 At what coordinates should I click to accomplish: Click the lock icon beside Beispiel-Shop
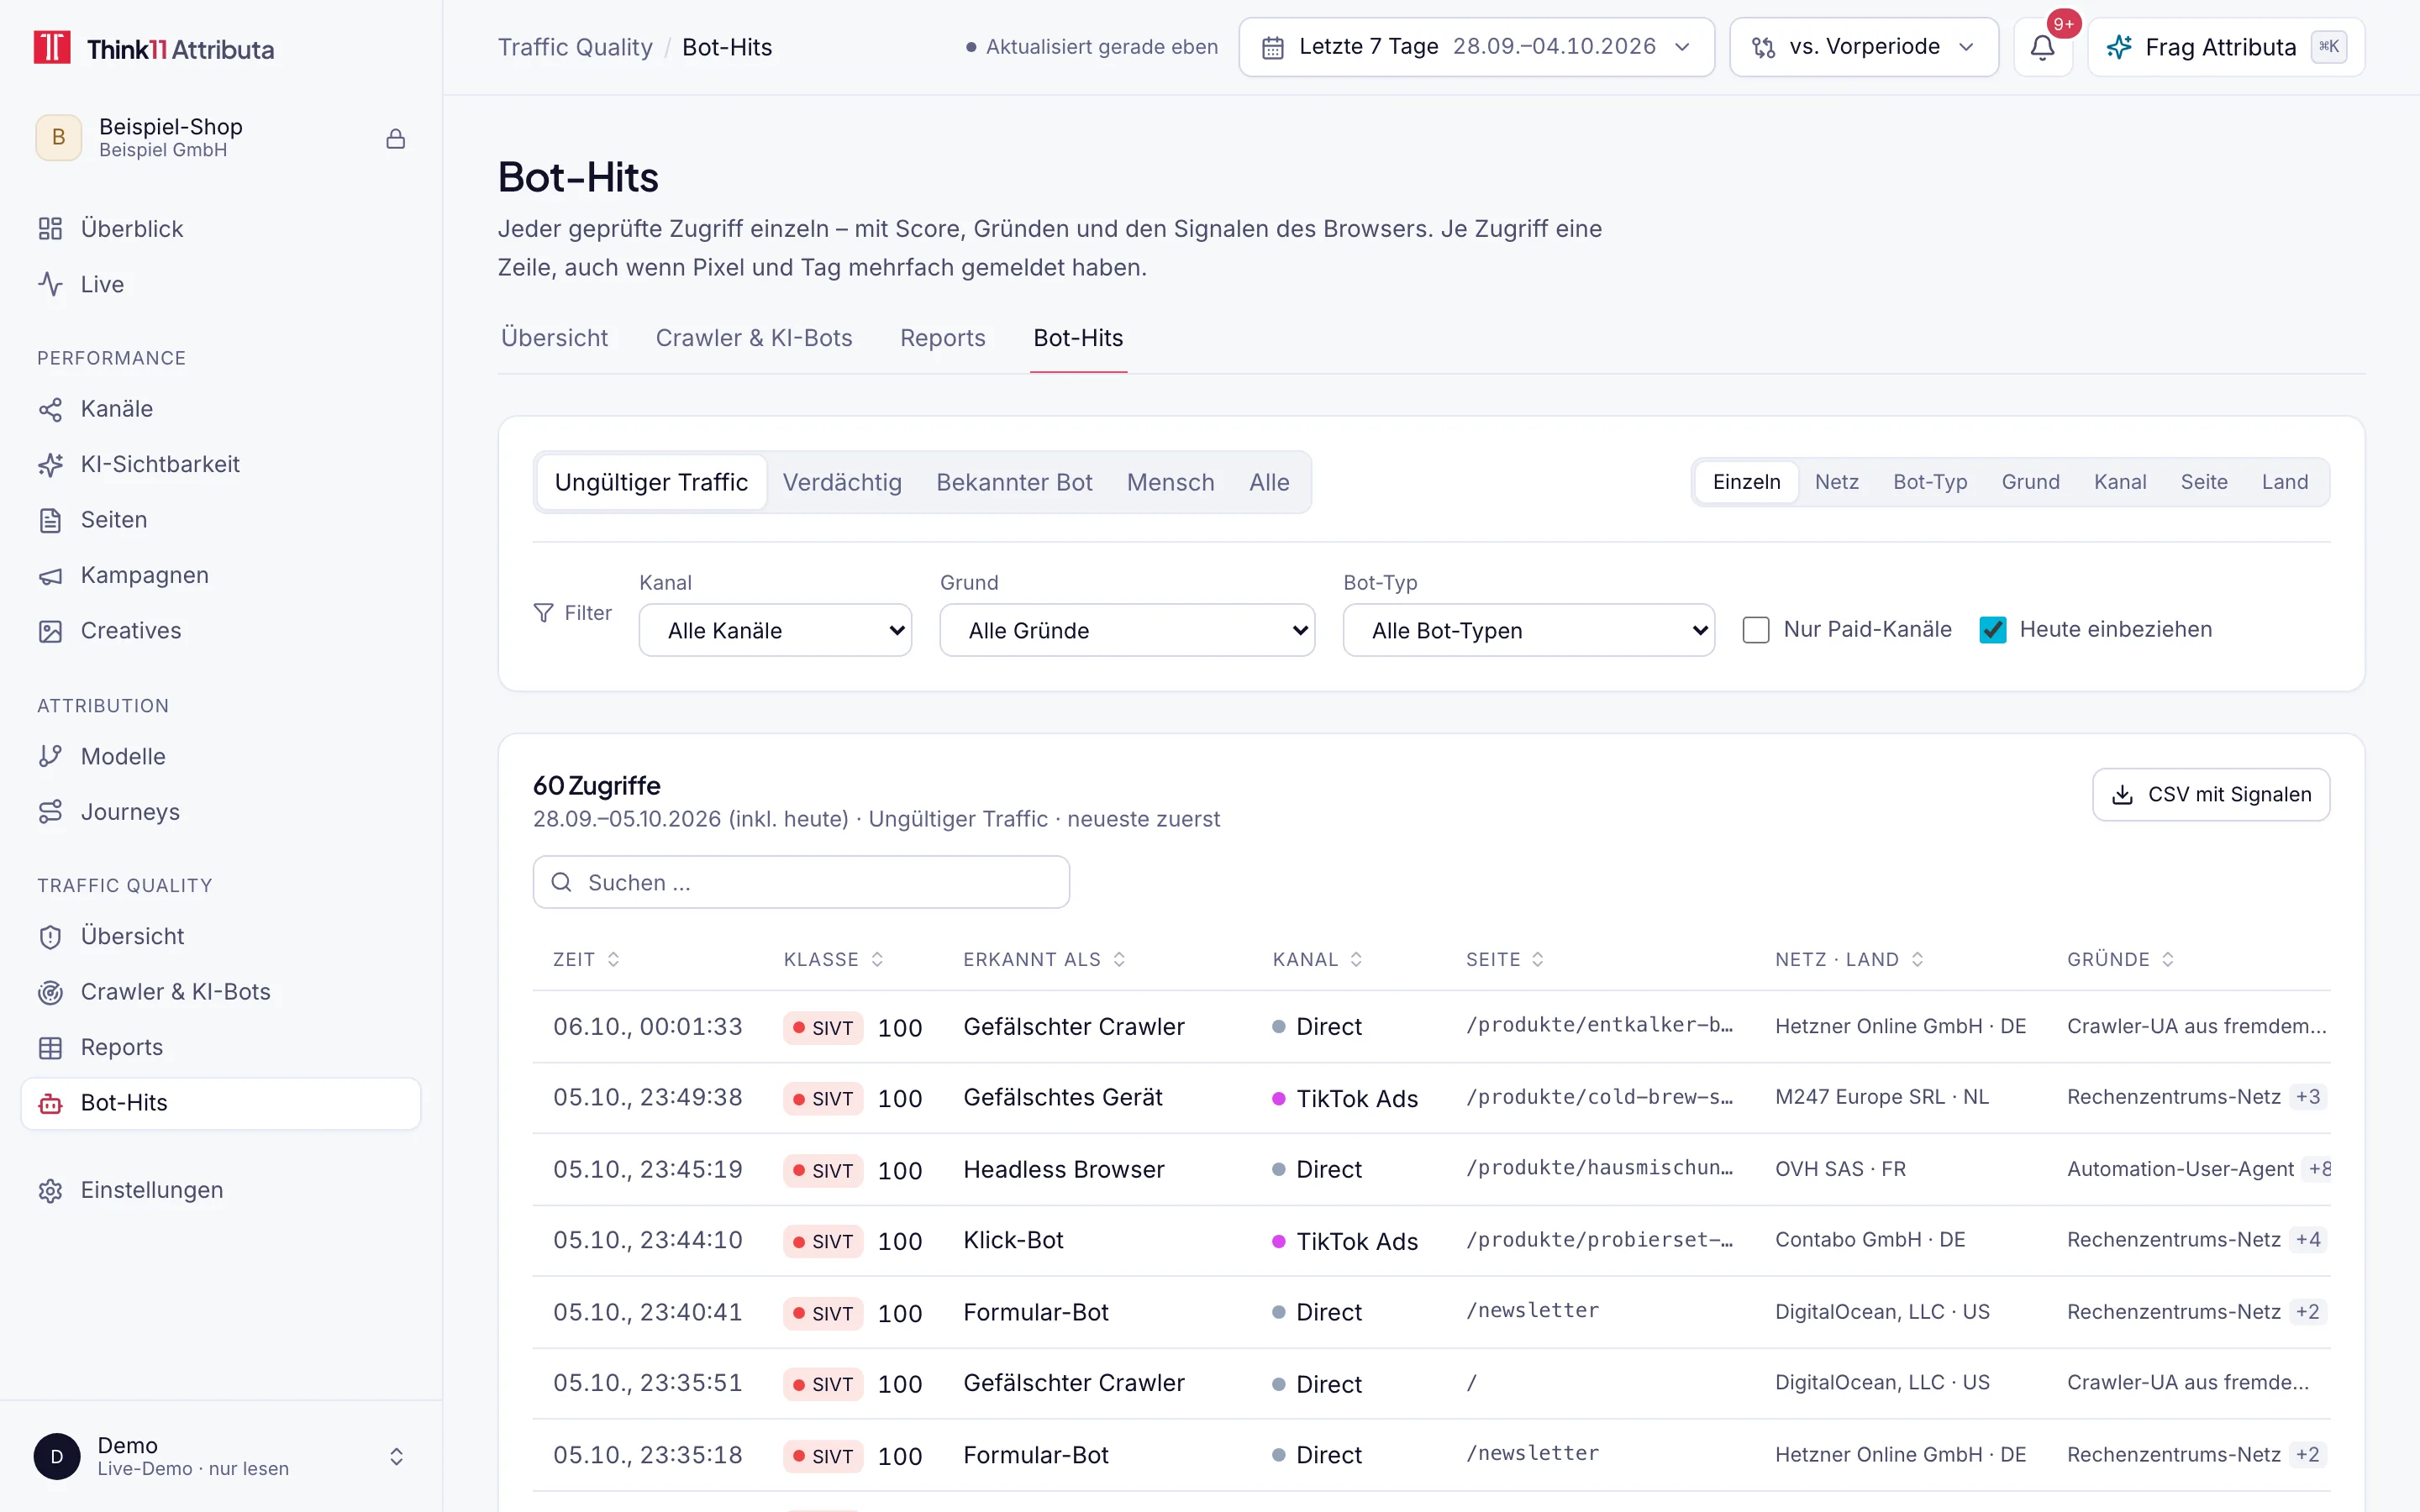(x=396, y=139)
